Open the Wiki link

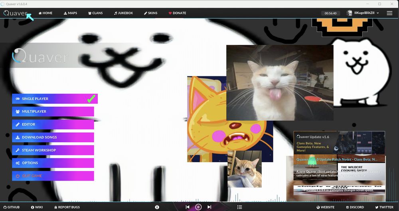(x=37, y=207)
